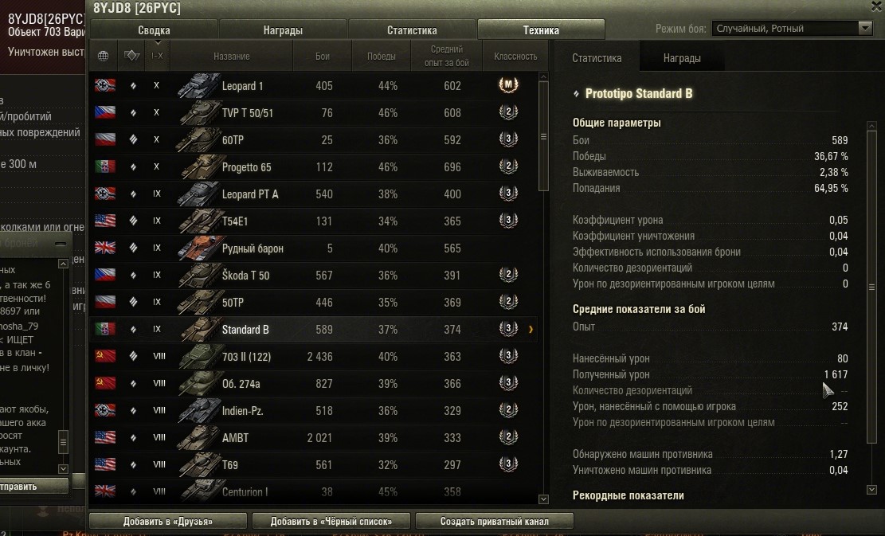Sort vehicles by nation globe icon
Image resolution: width=885 pixels, height=536 pixels.
(x=104, y=56)
